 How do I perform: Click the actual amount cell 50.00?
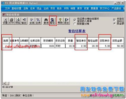[117, 46]
